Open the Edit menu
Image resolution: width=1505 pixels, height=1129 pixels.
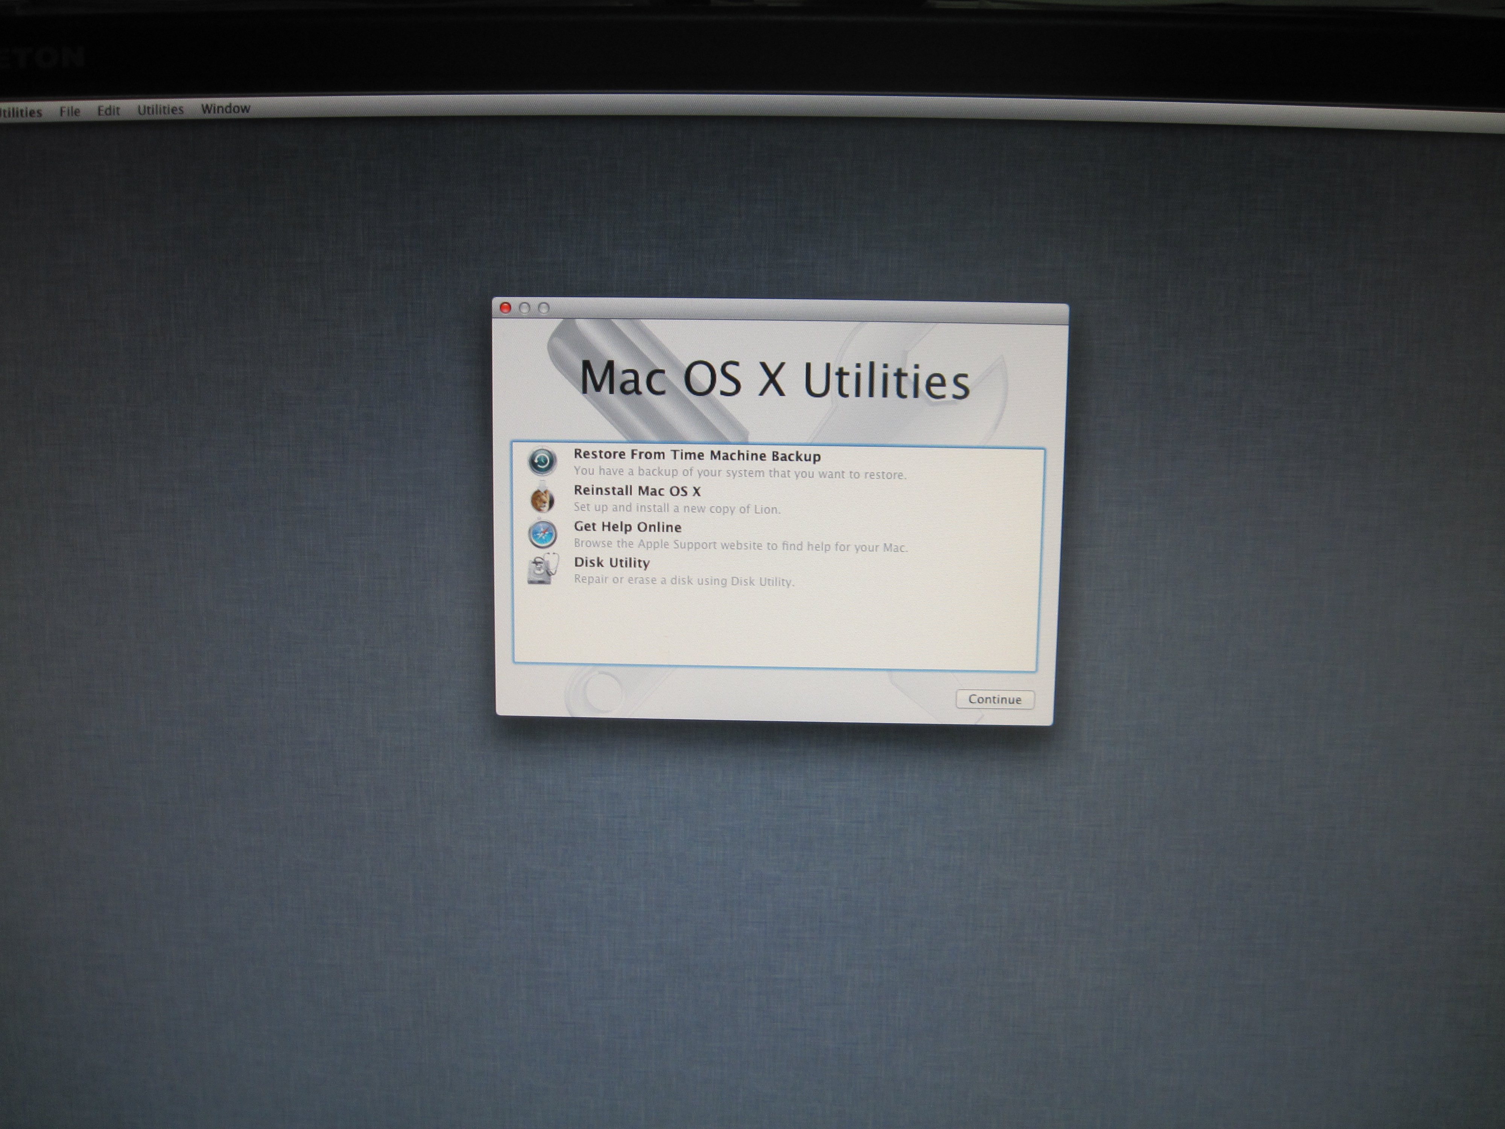[x=108, y=111]
